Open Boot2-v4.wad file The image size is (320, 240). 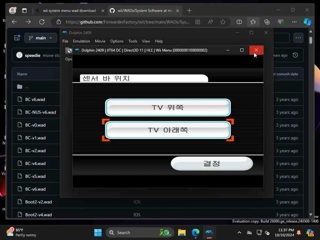38,215
